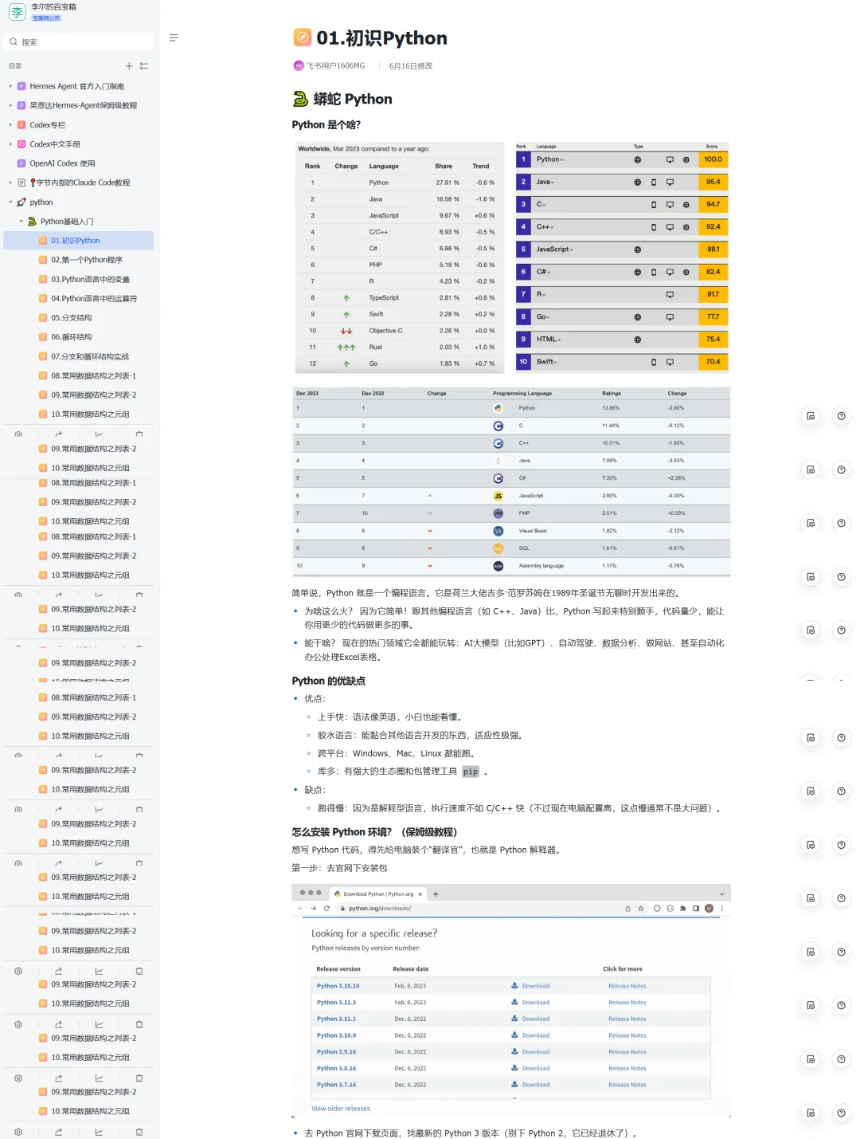The height and width of the screenshot is (1139, 860).
Task: Click Download for Python 3.11.2
Action: click(x=530, y=1003)
